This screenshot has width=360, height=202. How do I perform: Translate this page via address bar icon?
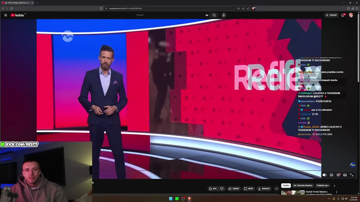point(238,8)
